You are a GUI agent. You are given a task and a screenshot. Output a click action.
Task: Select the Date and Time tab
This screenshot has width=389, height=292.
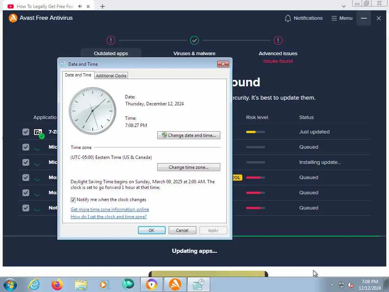(78, 75)
